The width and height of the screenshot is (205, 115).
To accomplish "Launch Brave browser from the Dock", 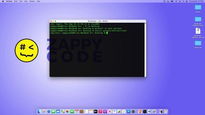I will point(140,111).
